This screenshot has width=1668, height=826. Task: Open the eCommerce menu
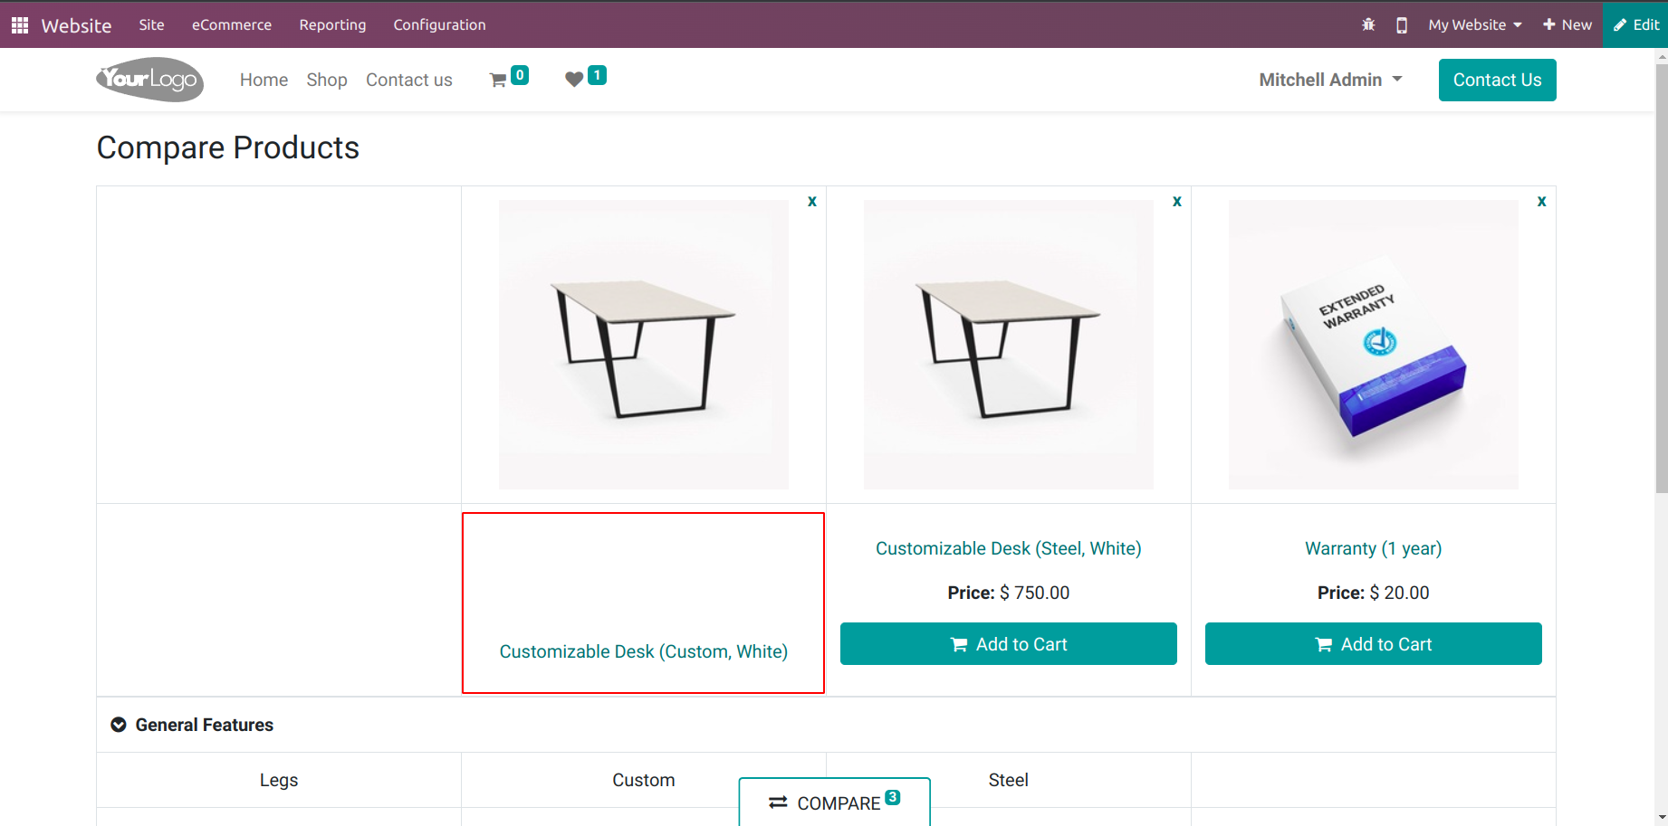coord(232,25)
